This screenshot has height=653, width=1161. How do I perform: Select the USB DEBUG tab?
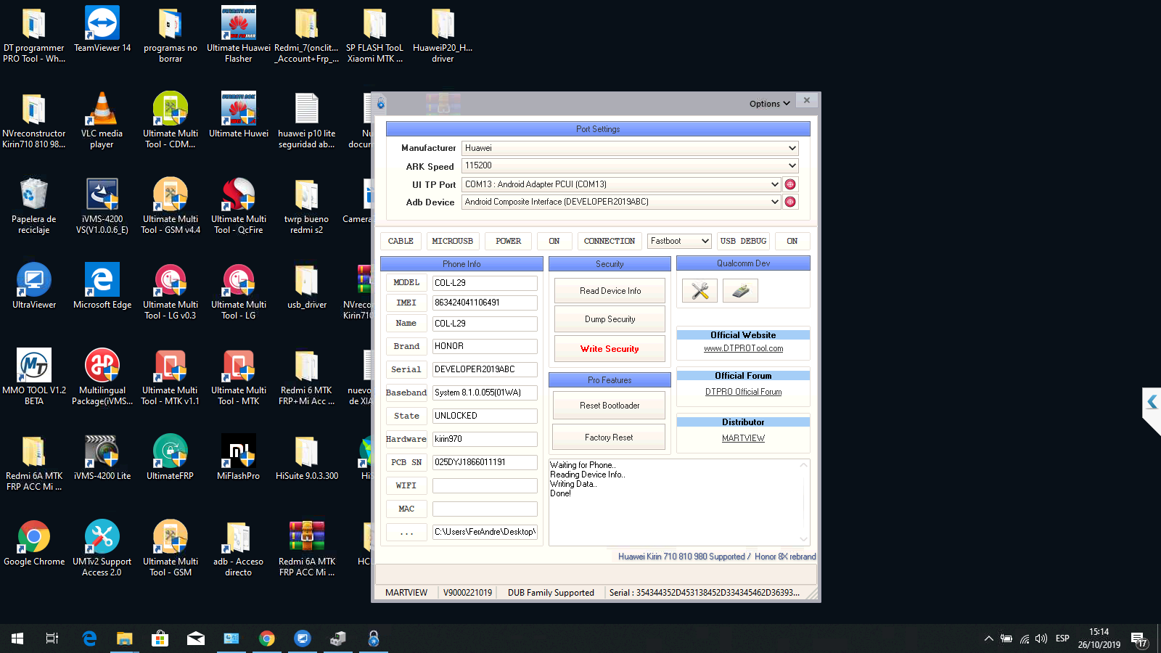[744, 241]
